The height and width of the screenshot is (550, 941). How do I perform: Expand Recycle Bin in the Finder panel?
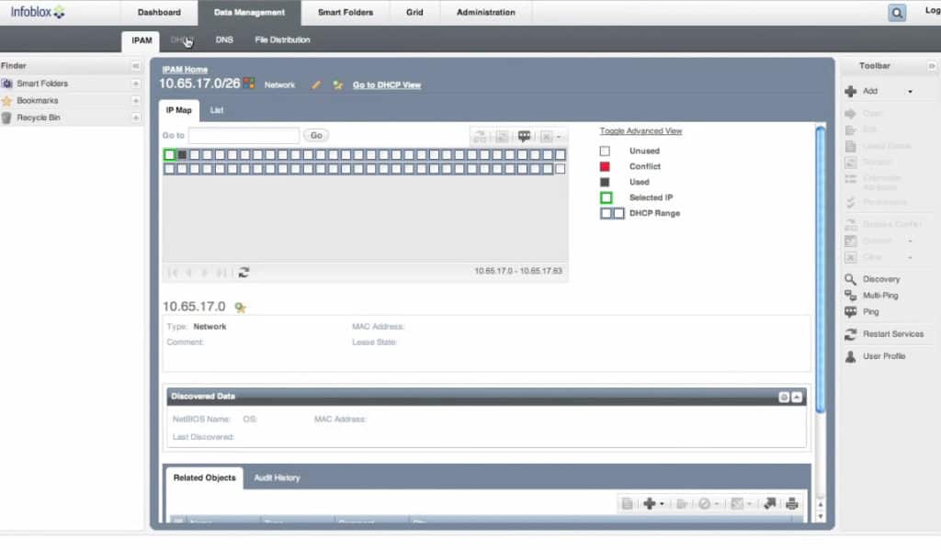click(136, 118)
